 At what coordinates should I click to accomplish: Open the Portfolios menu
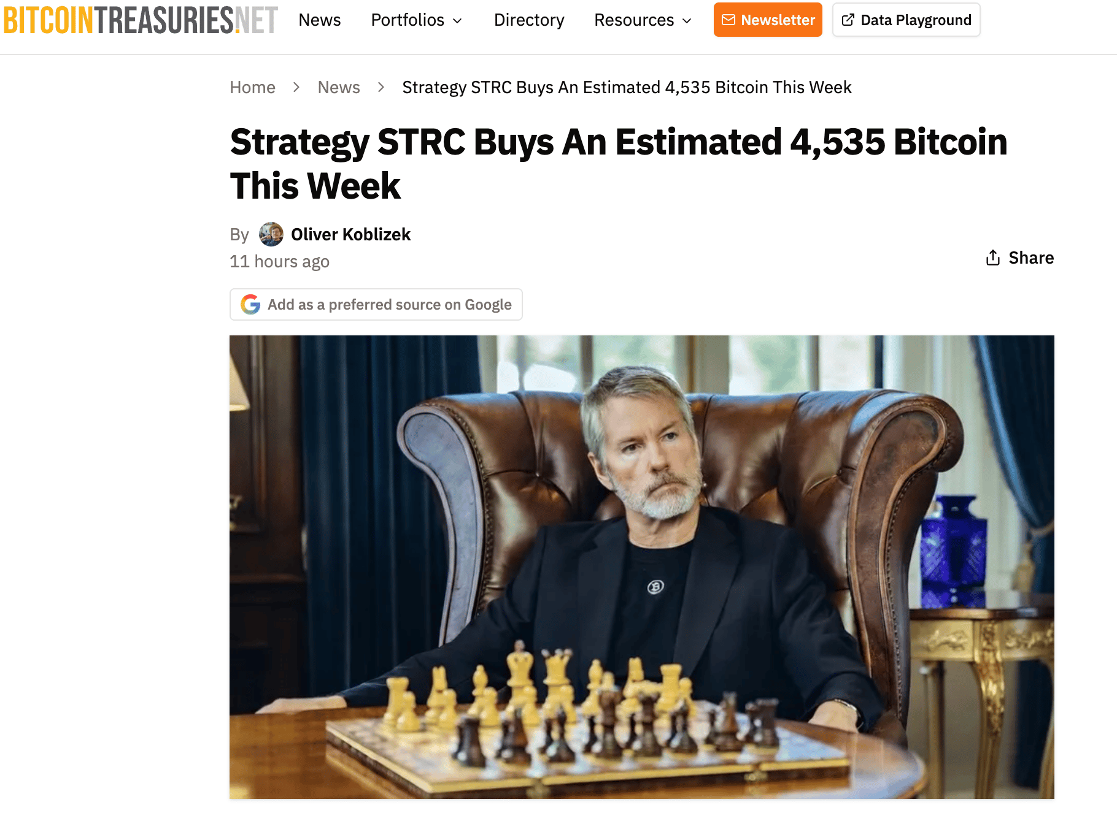(x=417, y=20)
